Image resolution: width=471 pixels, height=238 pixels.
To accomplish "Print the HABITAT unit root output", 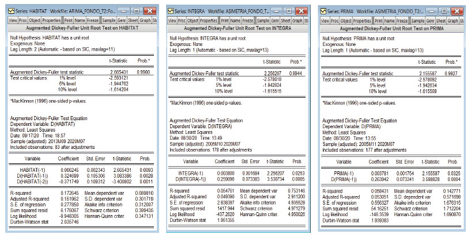I will [x=68, y=20].
